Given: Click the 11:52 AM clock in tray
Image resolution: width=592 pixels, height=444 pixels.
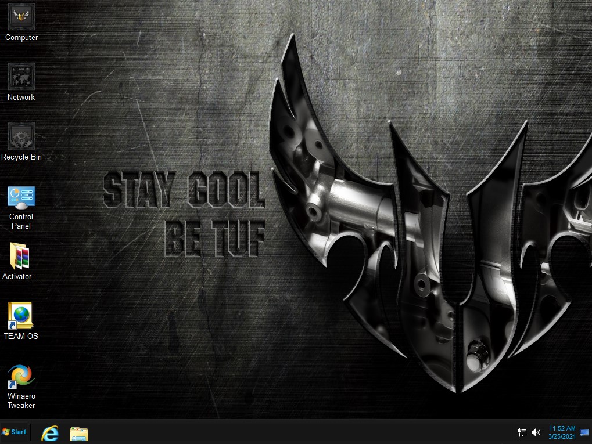Looking at the screenshot, I should tap(562, 428).
